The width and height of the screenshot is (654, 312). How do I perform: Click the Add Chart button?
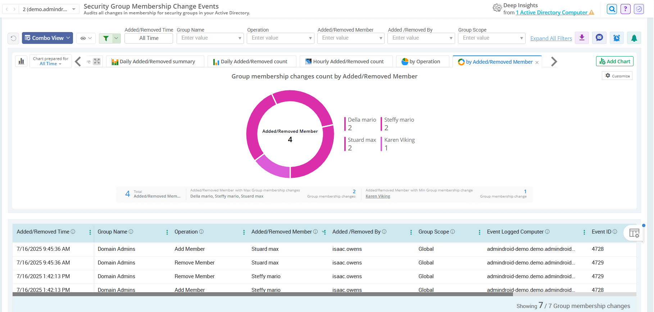coord(614,62)
